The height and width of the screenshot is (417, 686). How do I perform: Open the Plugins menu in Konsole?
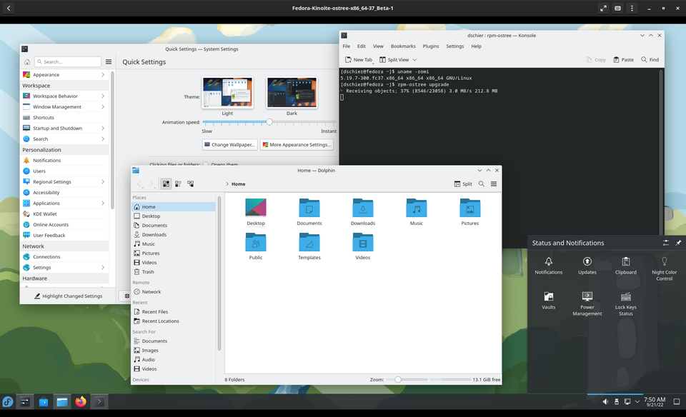tap(430, 46)
